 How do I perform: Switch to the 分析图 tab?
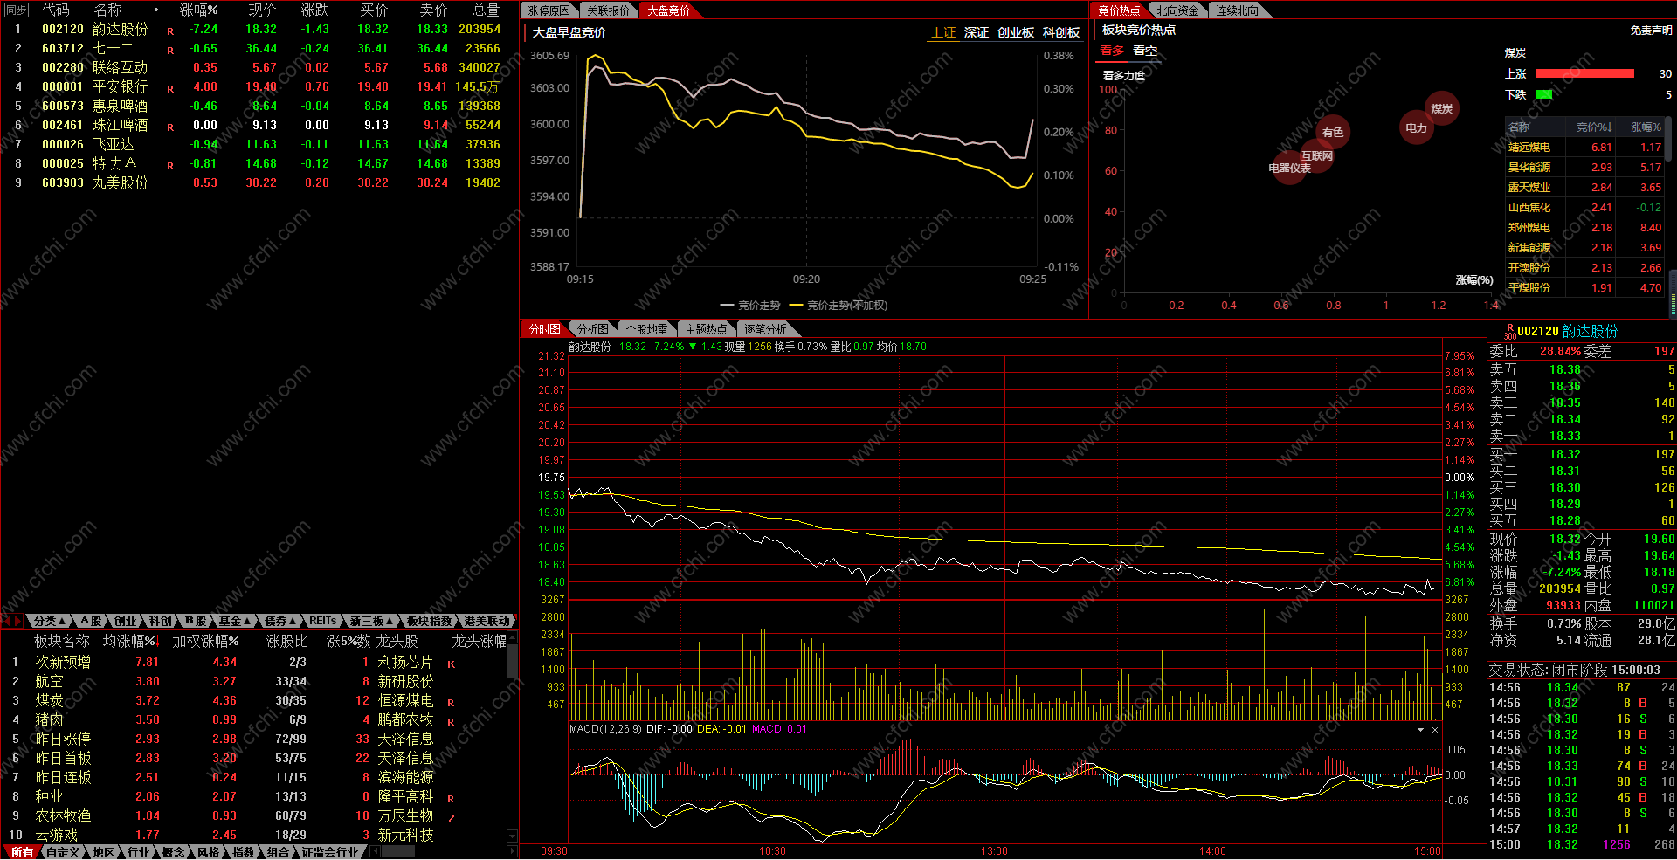pyautogui.click(x=593, y=329)
